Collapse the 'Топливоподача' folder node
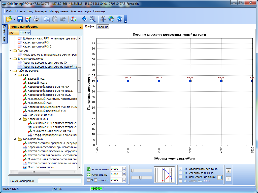This screenshot has width=258, height=193. [x=15, y=139]
